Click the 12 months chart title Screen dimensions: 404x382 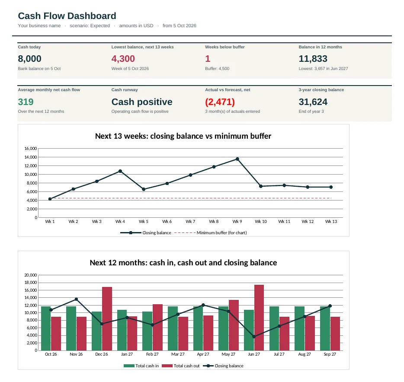point(183,263)
